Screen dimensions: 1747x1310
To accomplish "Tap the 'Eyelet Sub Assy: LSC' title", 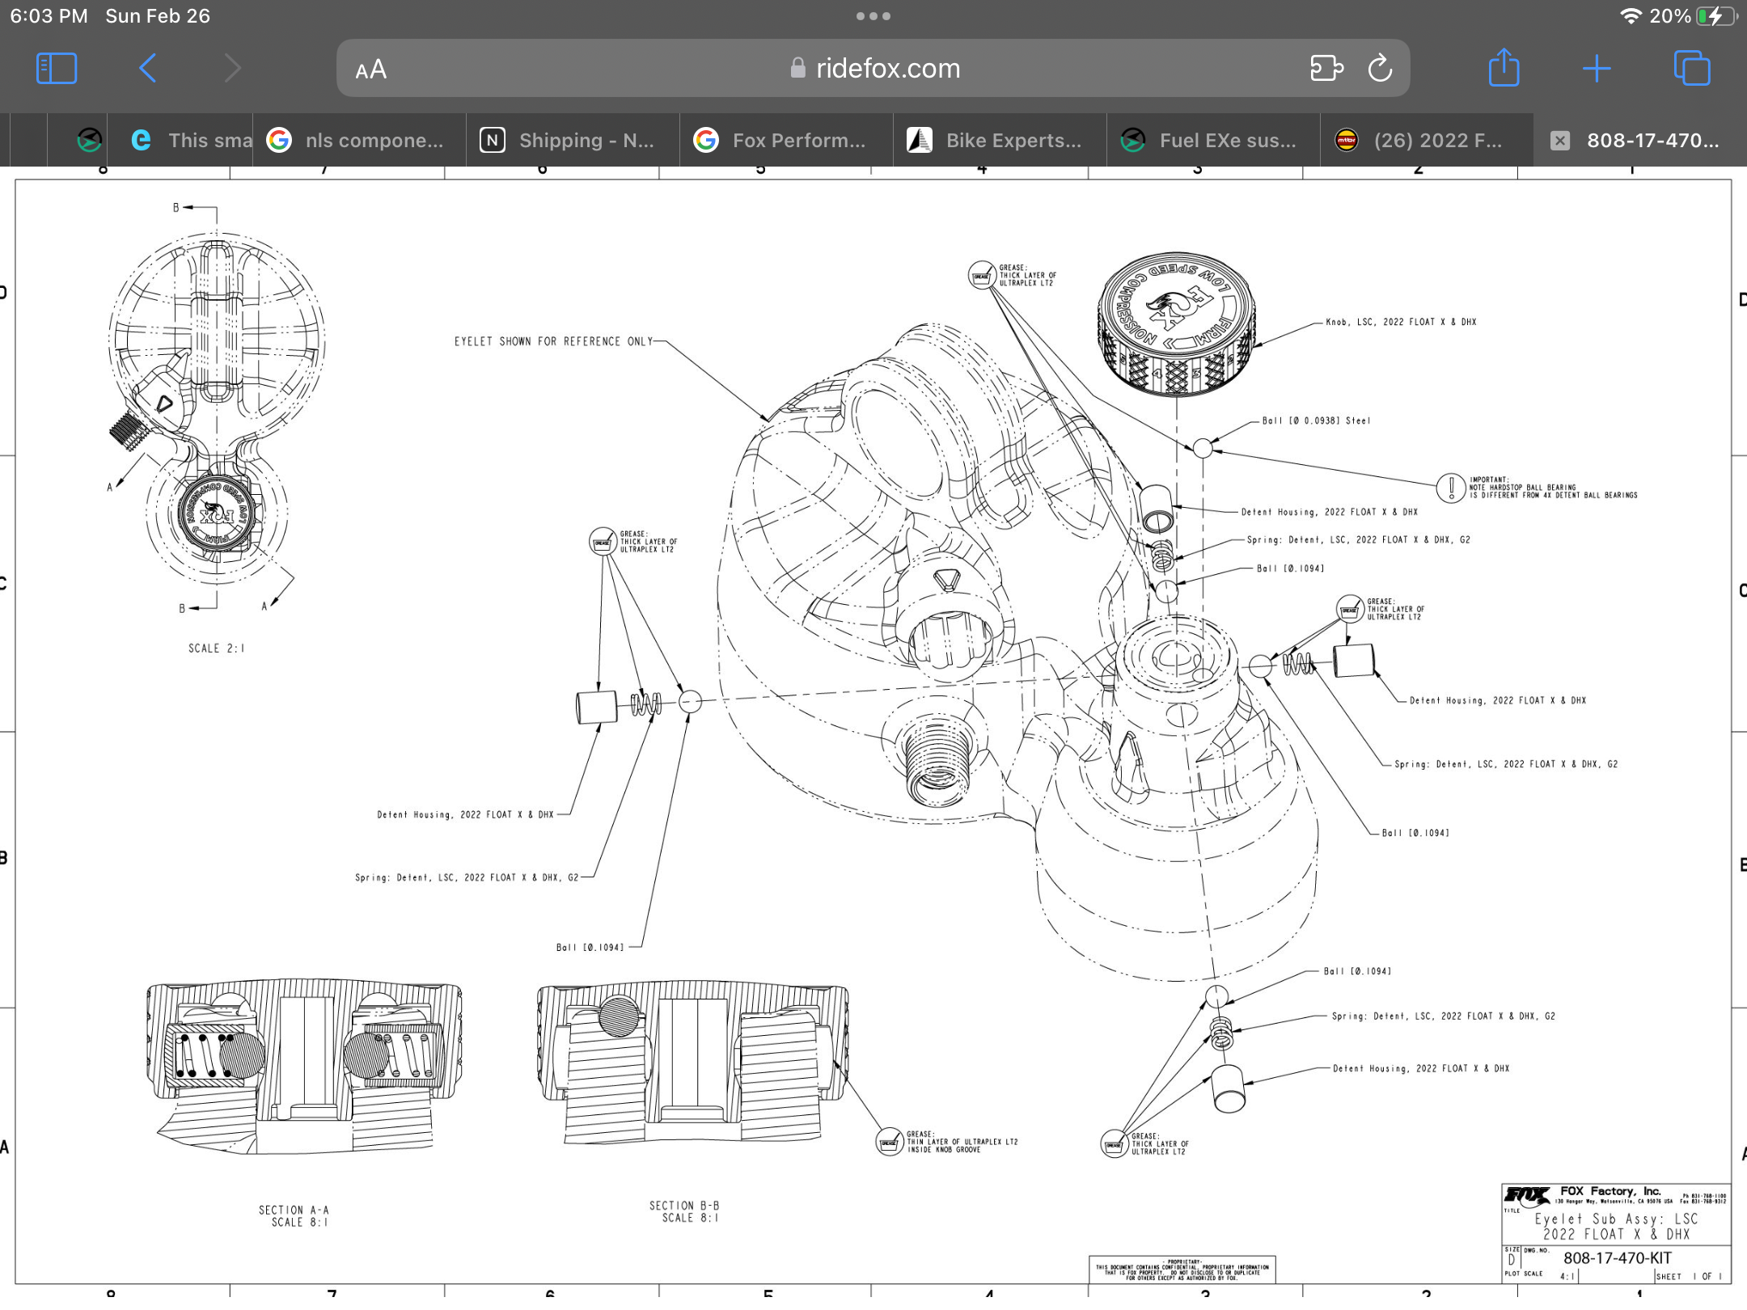I will pyautogui.click(x=1616, y=1219).
